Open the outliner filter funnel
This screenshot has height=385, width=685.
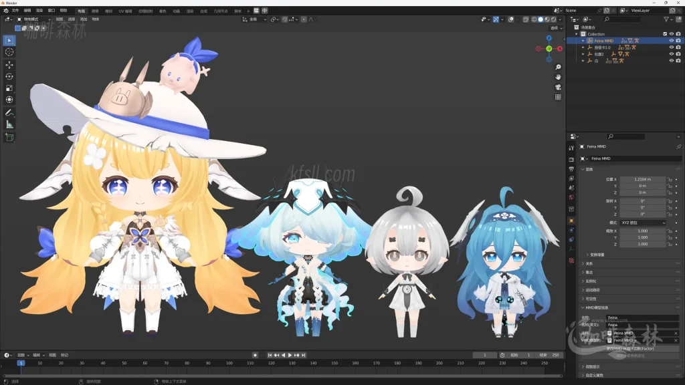[666, 19]
